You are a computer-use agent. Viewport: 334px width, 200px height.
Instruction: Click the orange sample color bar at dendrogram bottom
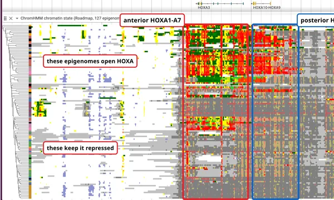click(x=30, y=192)
